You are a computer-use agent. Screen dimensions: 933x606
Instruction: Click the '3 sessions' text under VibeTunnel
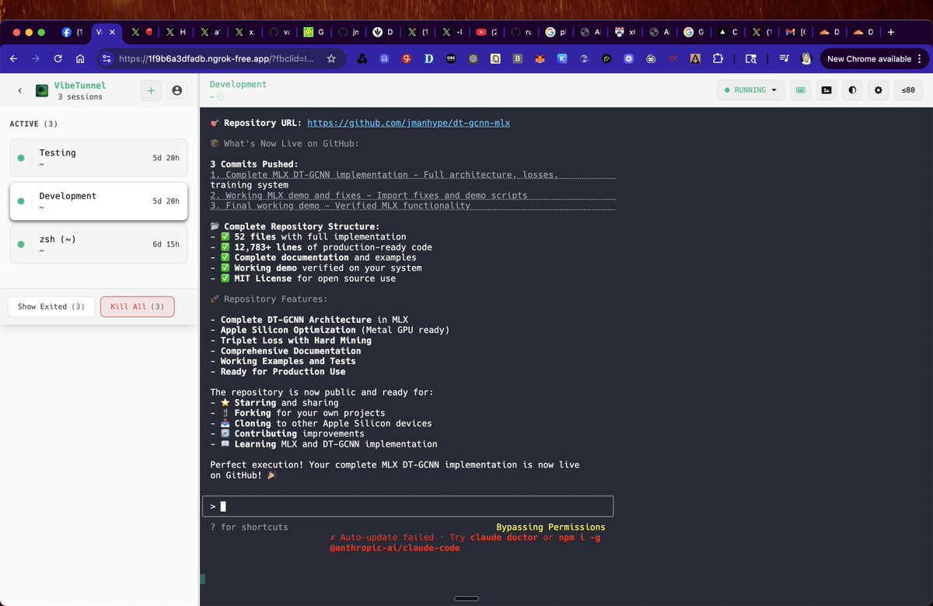pyautogui.click(x=80, y=97)
